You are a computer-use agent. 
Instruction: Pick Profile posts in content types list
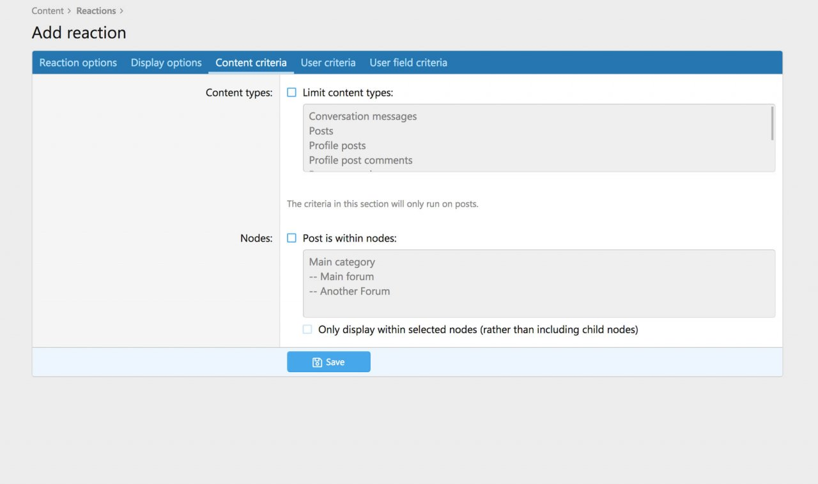[x=337, y=146]
